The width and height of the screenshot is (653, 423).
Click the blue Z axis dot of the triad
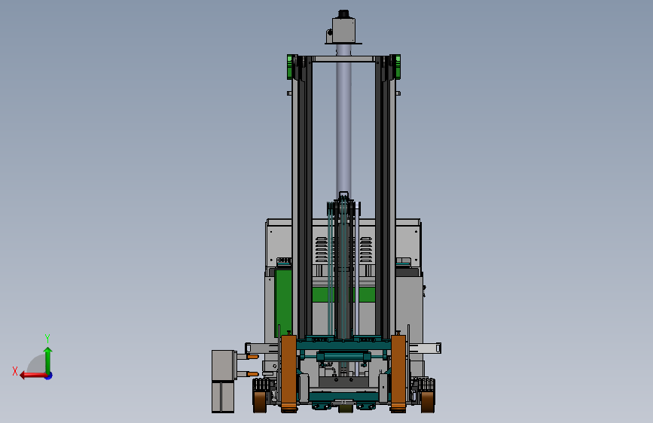(49, 376)
